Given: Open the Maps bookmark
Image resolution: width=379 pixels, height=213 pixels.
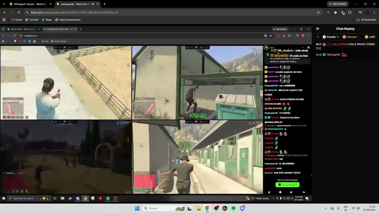Looking at the screenshot, I should 47,20.
